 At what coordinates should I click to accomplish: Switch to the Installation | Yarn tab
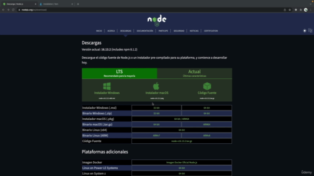tap(56, 4)
